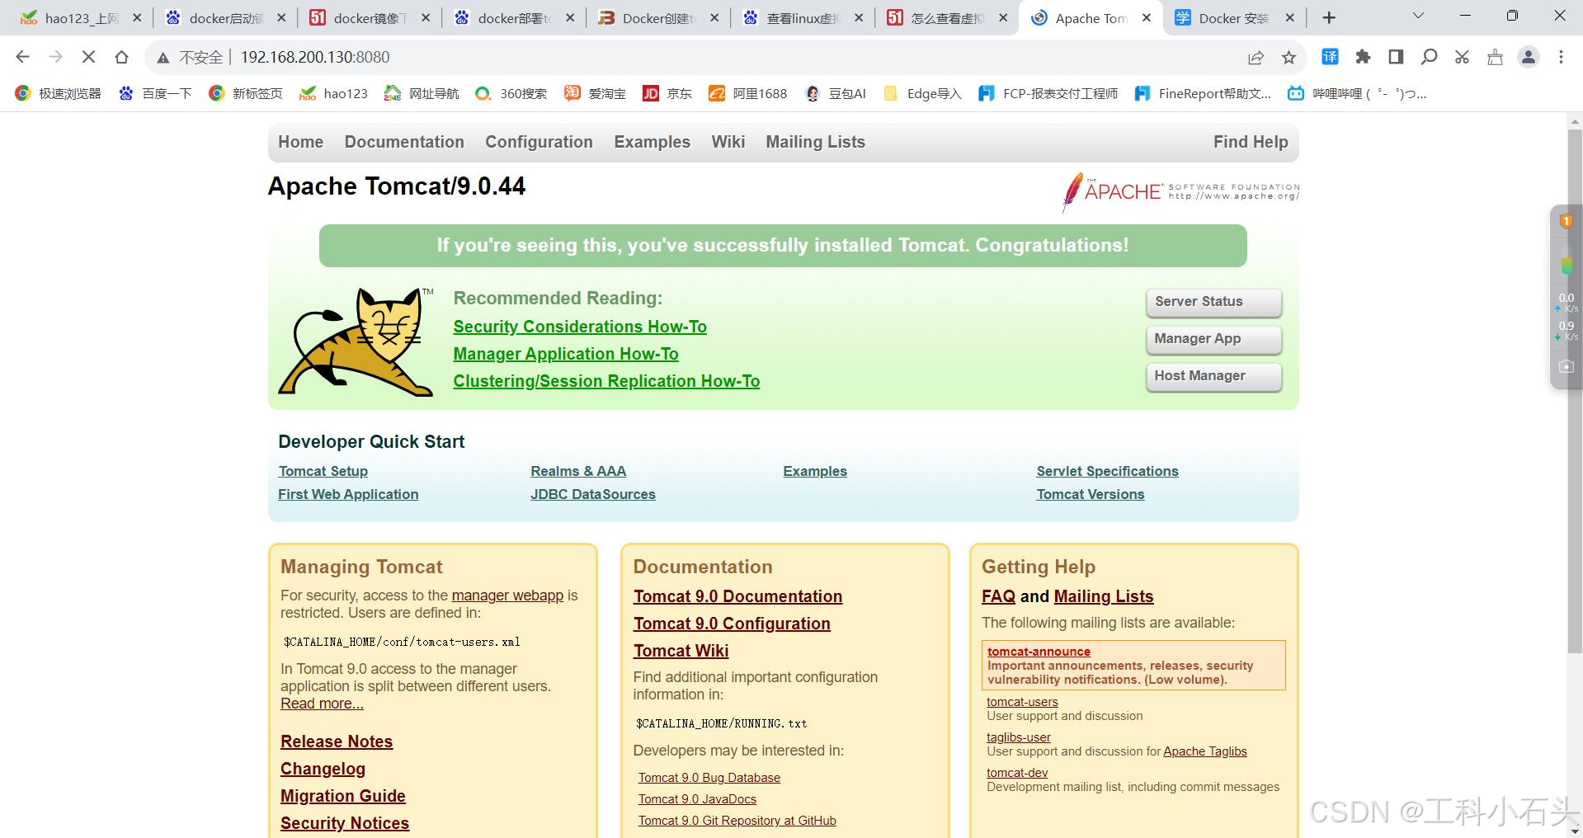
Task: Open the 京东 bookmark
Action: [x=667, y=93]
